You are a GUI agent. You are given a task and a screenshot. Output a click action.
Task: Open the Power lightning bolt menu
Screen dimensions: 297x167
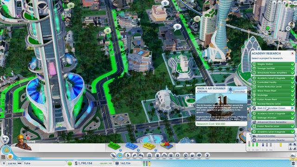click(128, 155)
